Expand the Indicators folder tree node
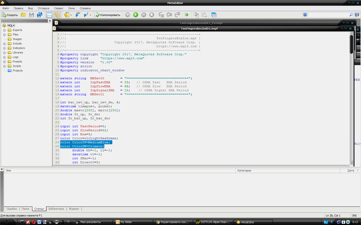Screen dimensions: 361x225 point(4,48)
